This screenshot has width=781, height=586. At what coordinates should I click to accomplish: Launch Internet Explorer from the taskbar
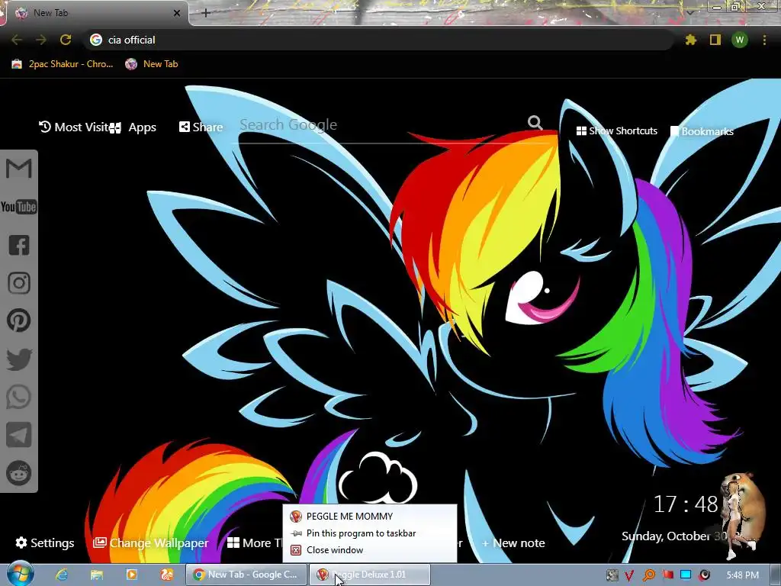click(x=62, y=575)
